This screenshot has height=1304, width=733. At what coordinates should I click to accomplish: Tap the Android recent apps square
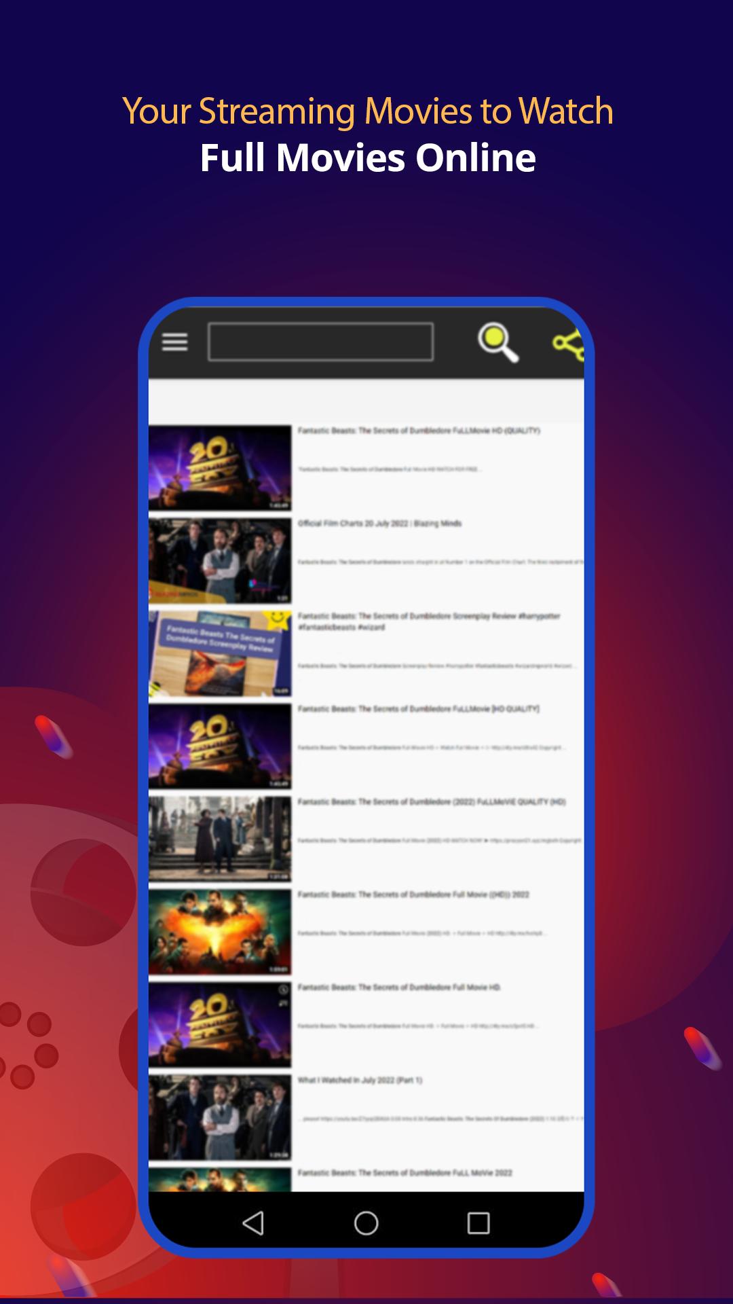point(478,1222)
